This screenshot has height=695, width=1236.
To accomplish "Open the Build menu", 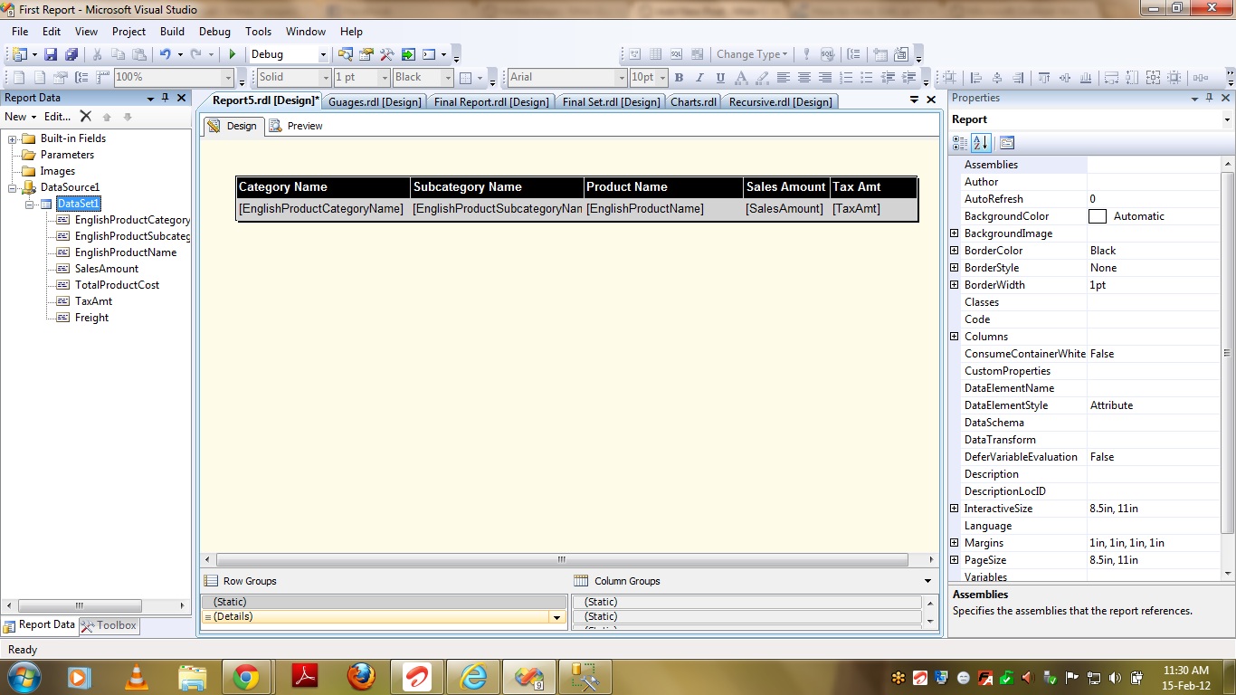I will tap(172, 32).
